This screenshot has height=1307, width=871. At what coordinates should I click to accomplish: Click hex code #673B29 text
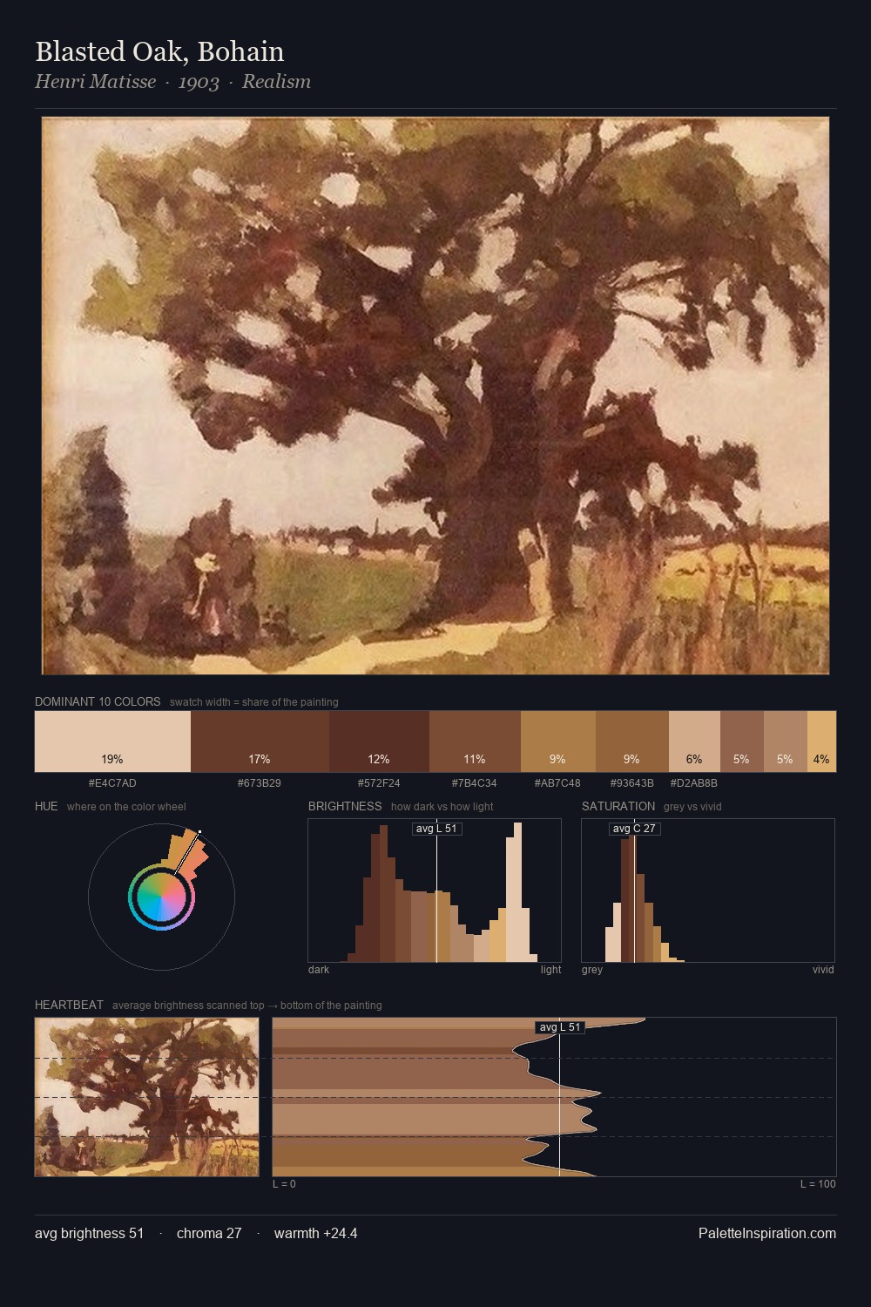point(260,782)
